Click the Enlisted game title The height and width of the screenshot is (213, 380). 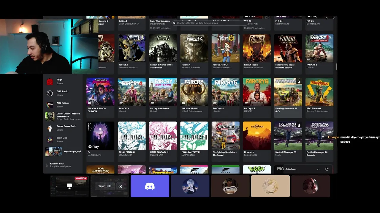coord(123,21)
